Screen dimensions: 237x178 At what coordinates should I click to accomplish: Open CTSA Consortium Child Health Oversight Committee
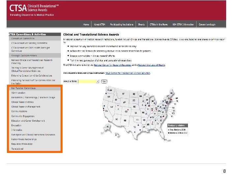[x=30, y=49]
